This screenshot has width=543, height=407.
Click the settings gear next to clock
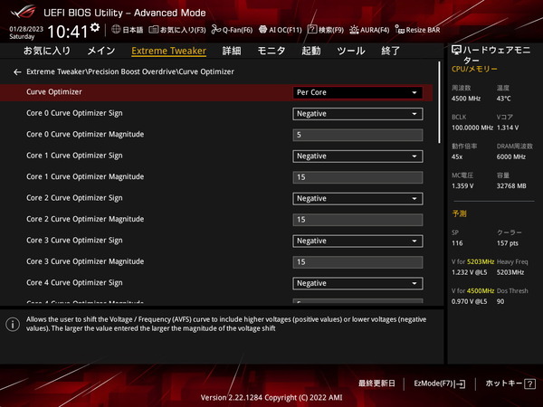click(x=95, y=29)
